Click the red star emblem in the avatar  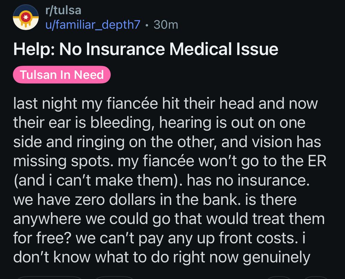[x=26, y=17]
